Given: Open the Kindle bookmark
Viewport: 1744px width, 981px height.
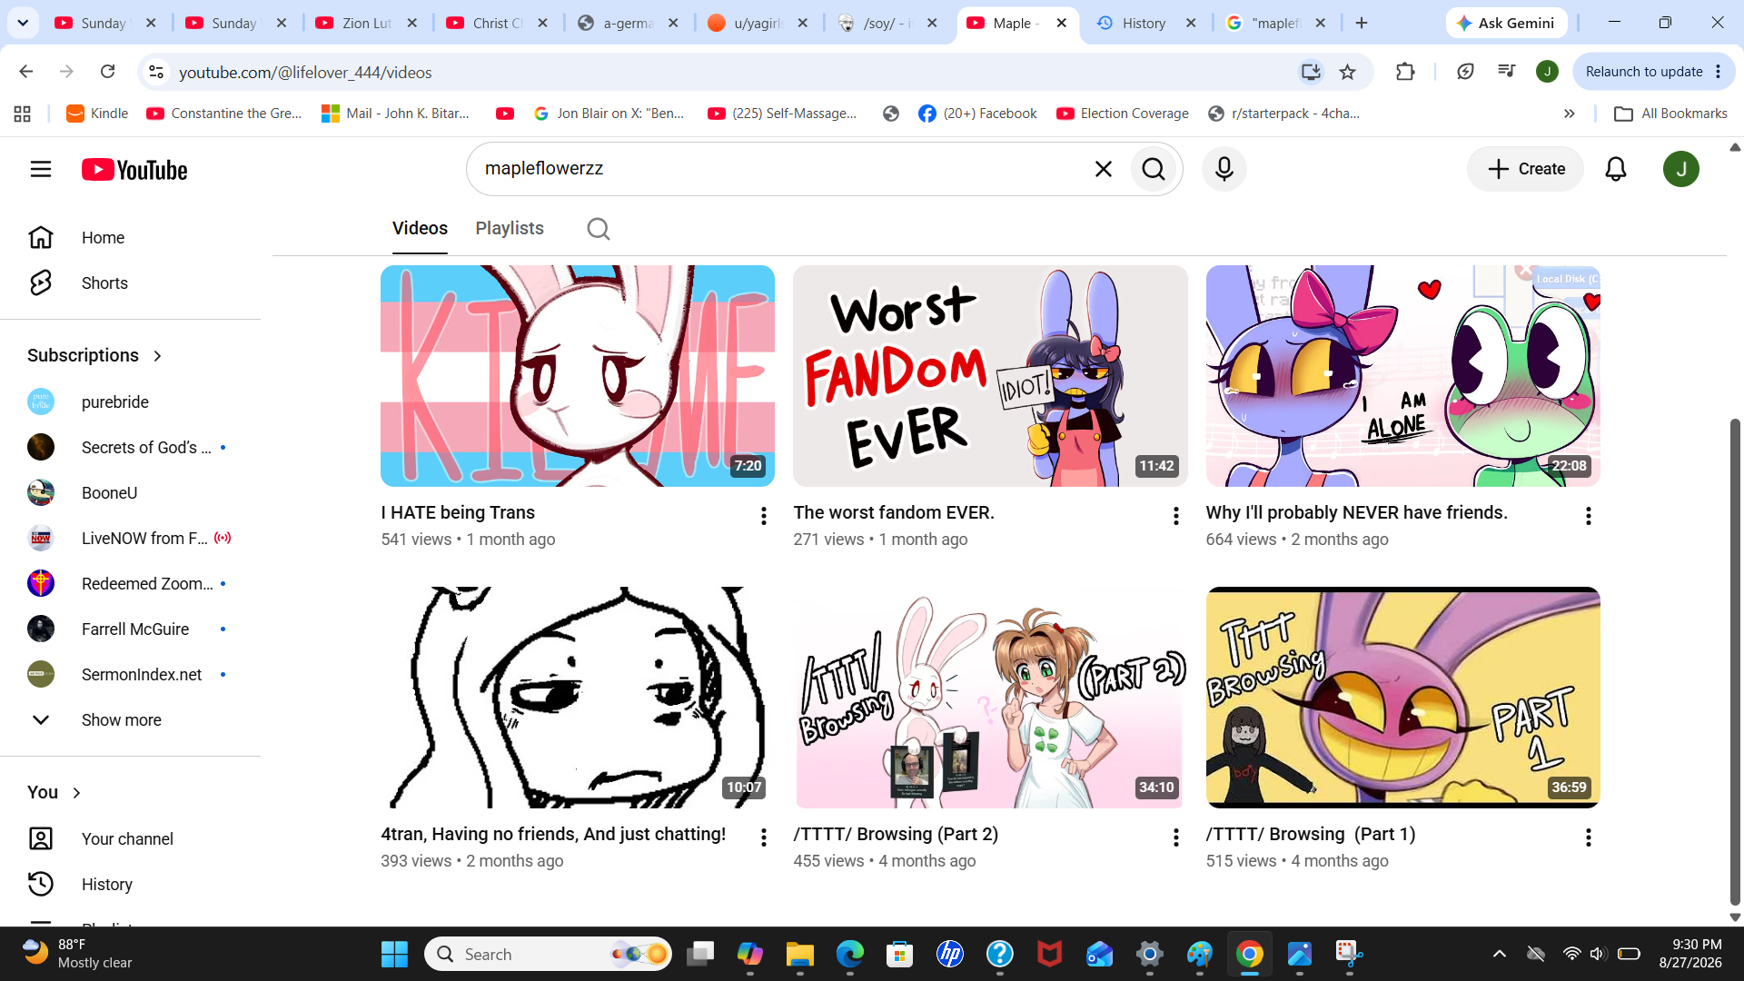Looking at the screenshot, I should pos(98,114).
